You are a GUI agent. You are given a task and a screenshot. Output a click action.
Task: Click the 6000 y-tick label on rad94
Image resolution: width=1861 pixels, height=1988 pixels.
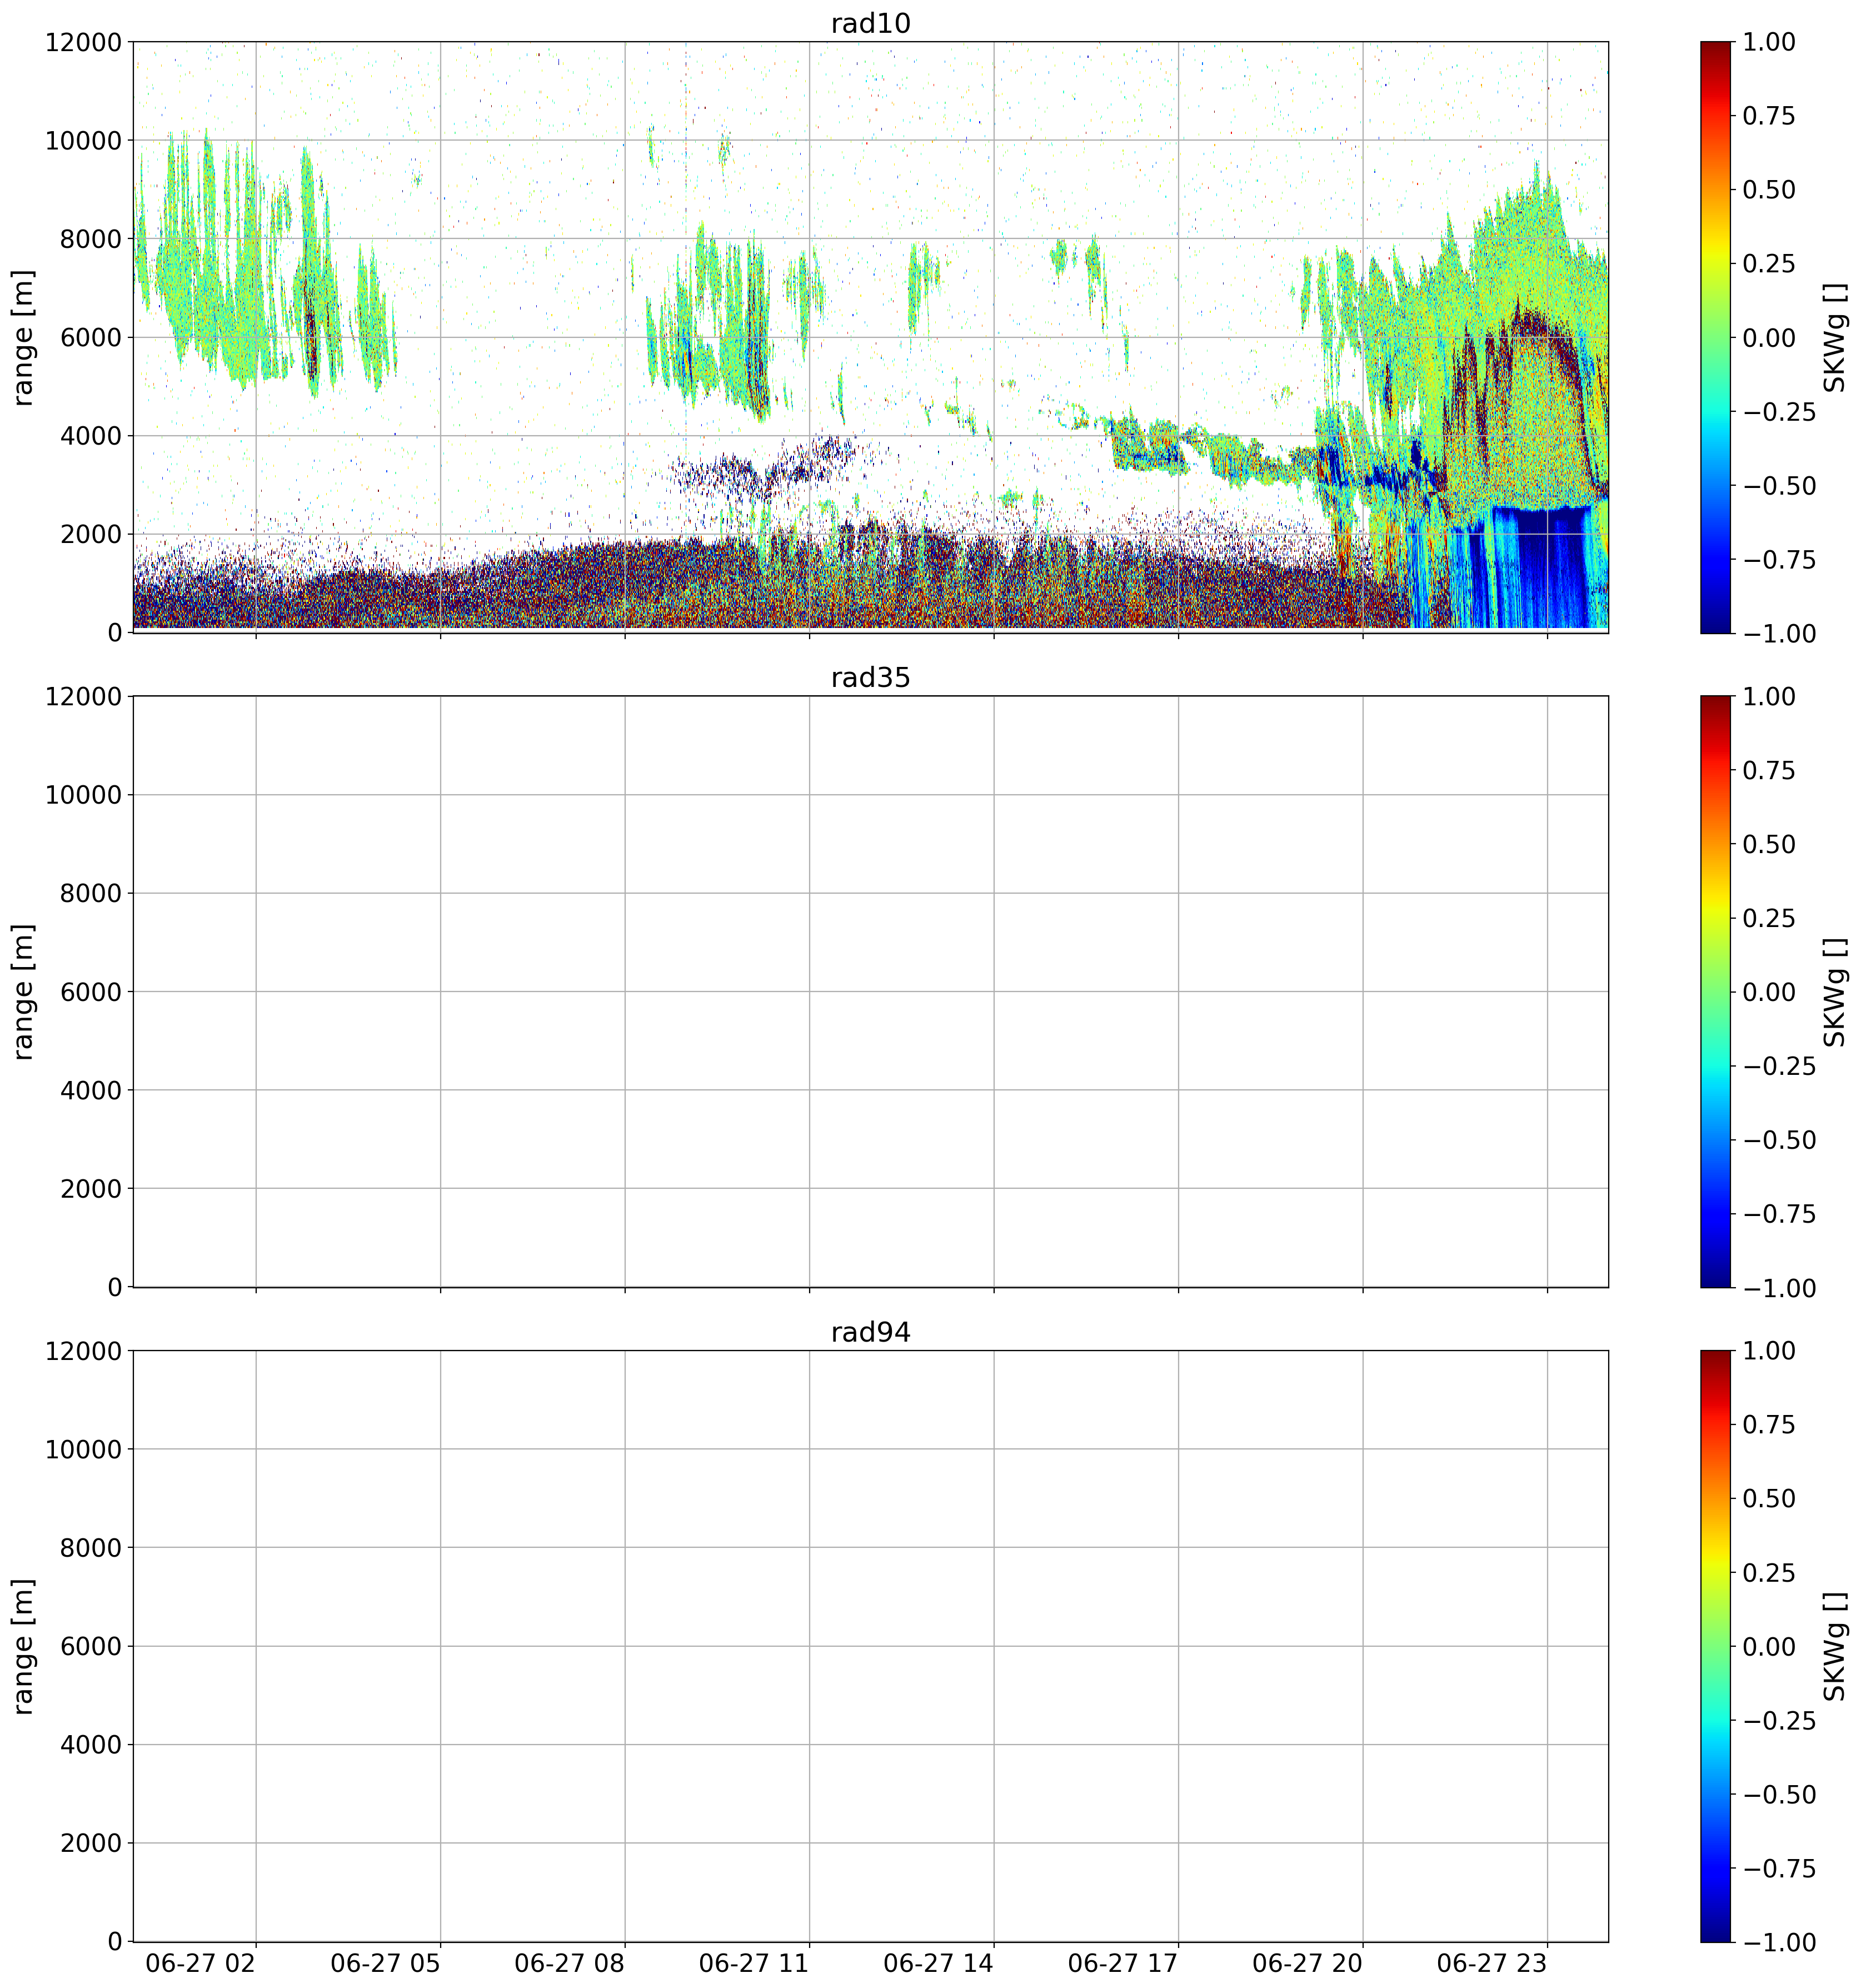[x=91, y=1646]
